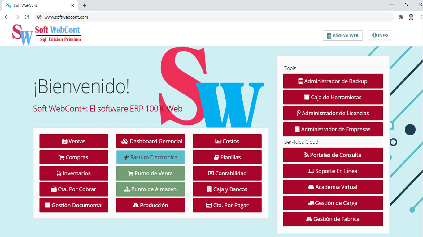Screen dimensions: 423x237
Task: Open the Factura Electronica module
Action: pos(150,157)
